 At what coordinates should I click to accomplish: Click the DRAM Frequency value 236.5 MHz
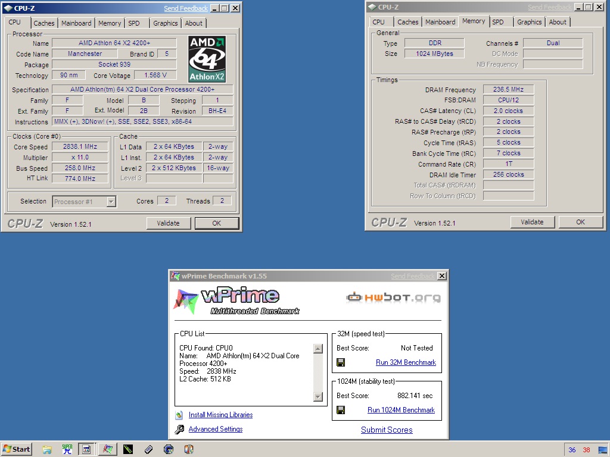508,89
